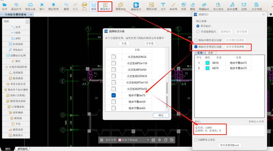The image size is (273, 151).
Task: Select the 所有标注 radio button
Action: pos(198,26)
